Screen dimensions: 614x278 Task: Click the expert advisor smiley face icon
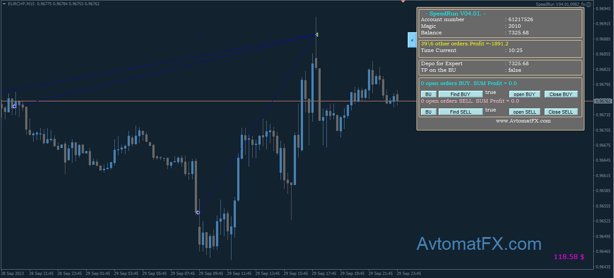pyautogui.click(x=588, y=4)
